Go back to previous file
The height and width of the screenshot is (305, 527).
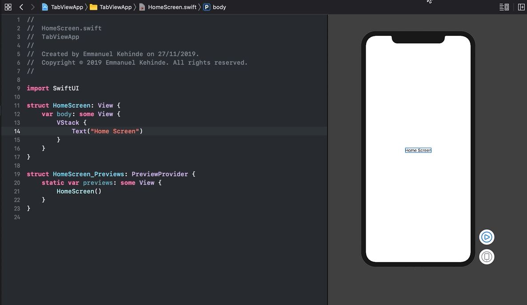pyautogui.click(x=21, y=7)
